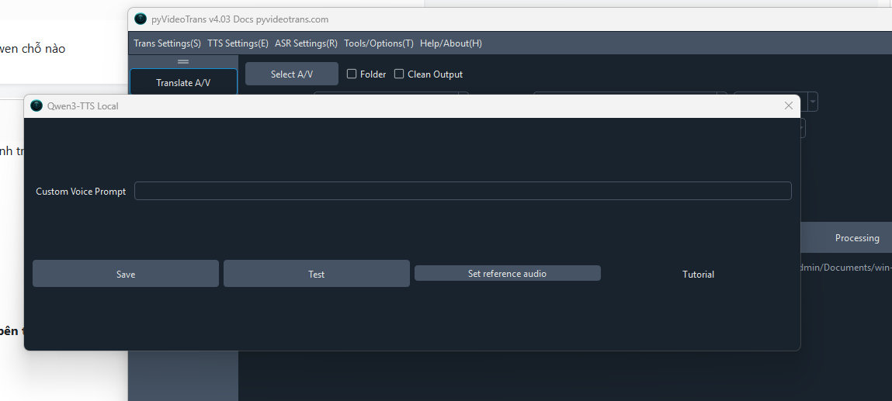Close the Qwen3-TTS Local dialog
Image resolution: width=892 pixels, height=401 pixels.
tap(789, 105)
